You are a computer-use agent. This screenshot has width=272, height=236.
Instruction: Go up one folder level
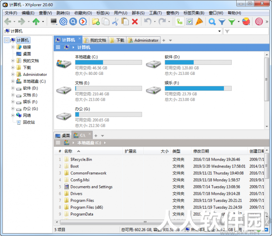click(36, 21)
